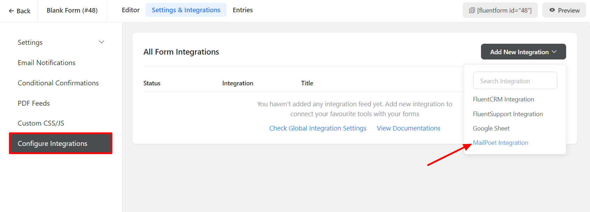The width and height of the screenshot is (590, 212).
Task: Select Email Notifications in sidebar
Action: (47, 63)
